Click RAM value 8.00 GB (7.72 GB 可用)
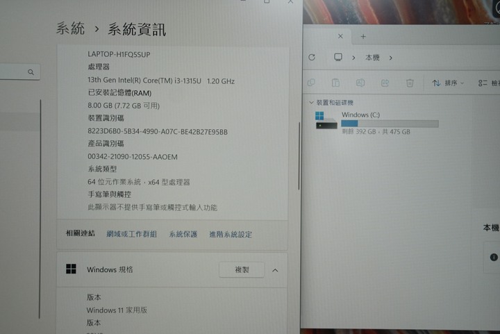This screenshot has height=334, width=500. [x=124, y=106]
